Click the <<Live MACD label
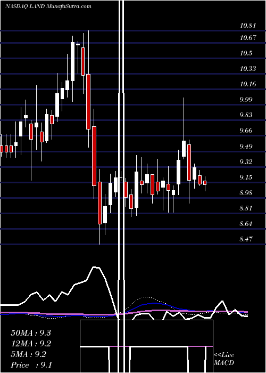This screenshot has width=266, height=373. [x=224, y=359]
